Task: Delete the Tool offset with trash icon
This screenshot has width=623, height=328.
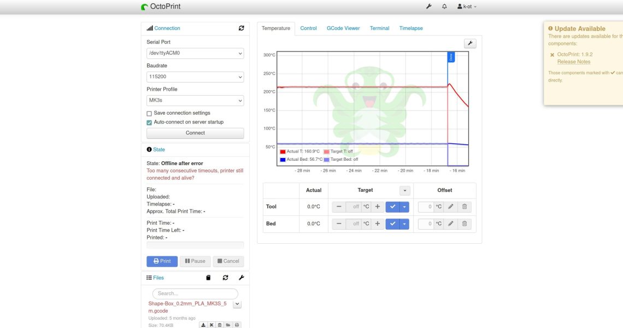Action: coord(464,207)
